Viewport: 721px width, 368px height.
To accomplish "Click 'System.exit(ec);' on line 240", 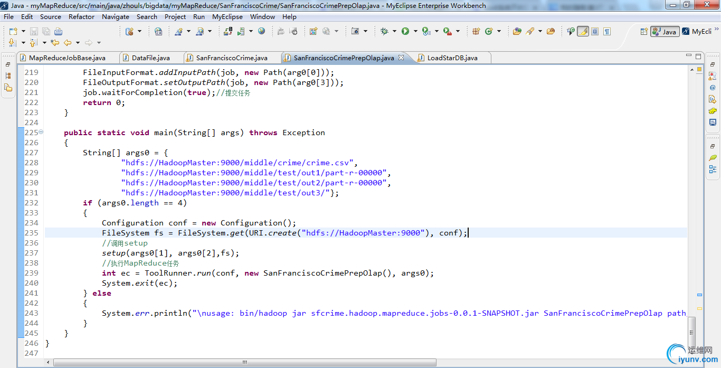I will 140,283.
